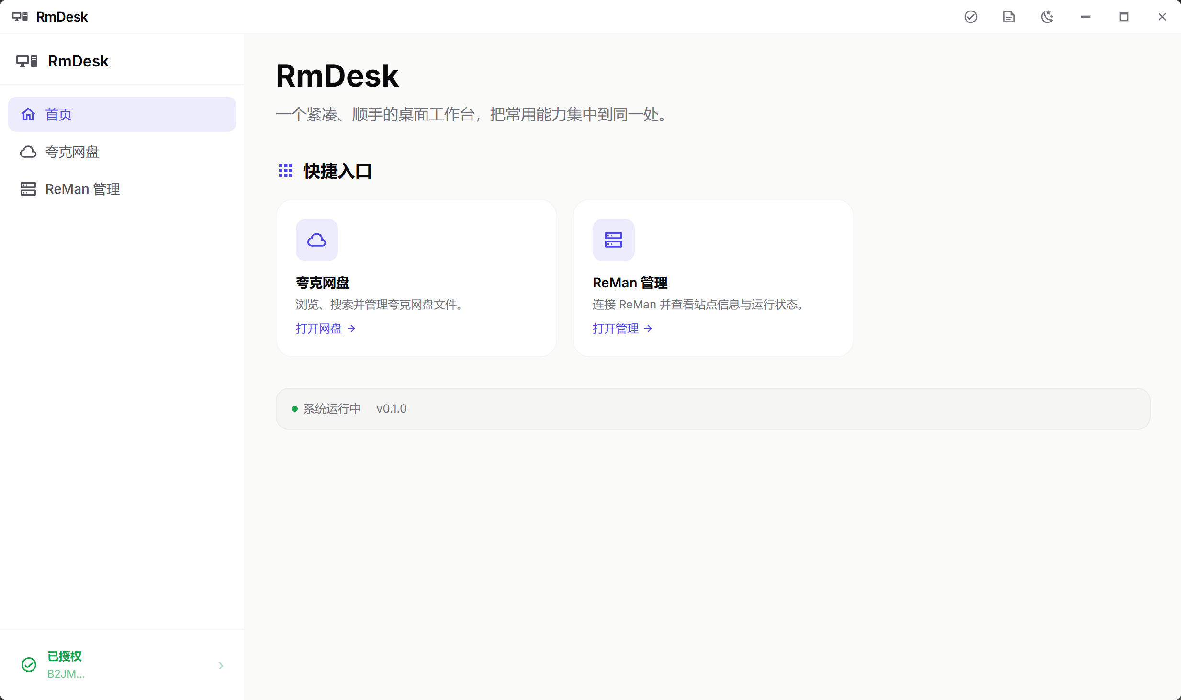Click the cloud icon on 夸克网盘 card

316,240
